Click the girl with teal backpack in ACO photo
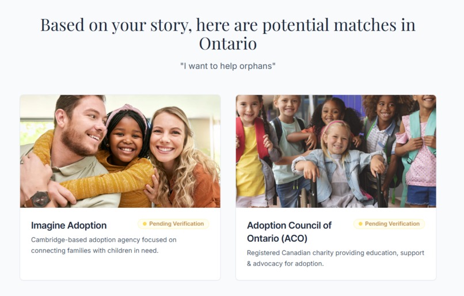This screenshot has width=464, height=296. [419, 151]
